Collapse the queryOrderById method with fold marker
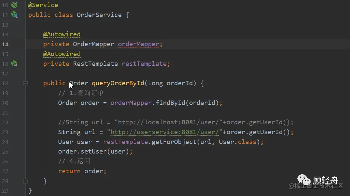Viewport: 350px width, 196px height. (26, 84)
